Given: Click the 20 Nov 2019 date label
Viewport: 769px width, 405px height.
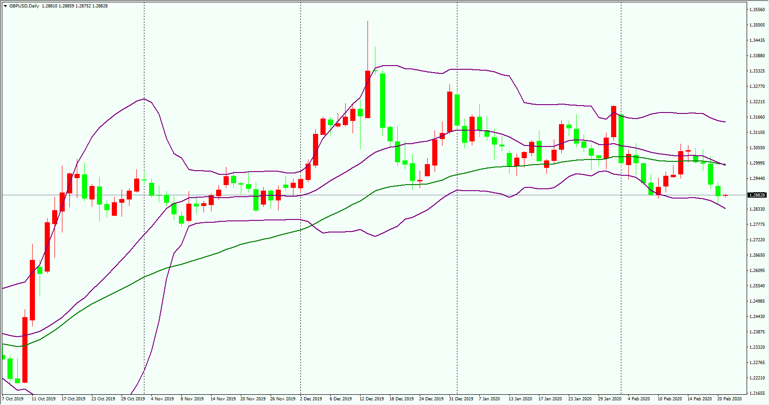Looking at the screenshot, I should [252, 398].
